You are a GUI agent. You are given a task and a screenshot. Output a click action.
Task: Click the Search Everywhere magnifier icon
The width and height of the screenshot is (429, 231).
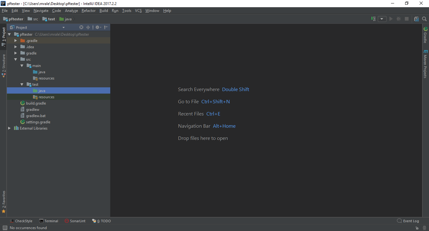pos(424,19)
